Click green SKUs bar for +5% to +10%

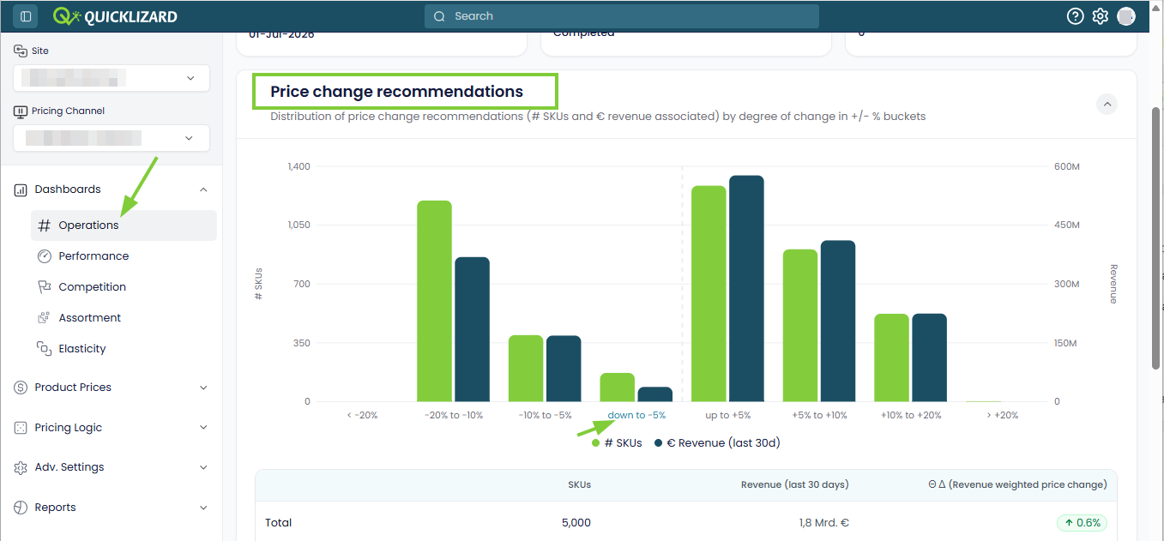coord(800,326)
